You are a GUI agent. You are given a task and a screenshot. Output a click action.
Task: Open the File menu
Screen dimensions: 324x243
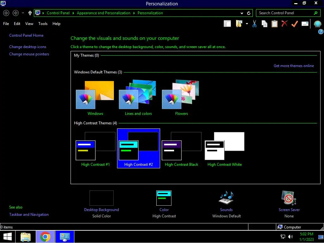(6, 24)
